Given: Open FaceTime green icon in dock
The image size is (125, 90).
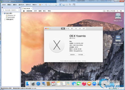Looking at the screenshot, I should 79,84.
